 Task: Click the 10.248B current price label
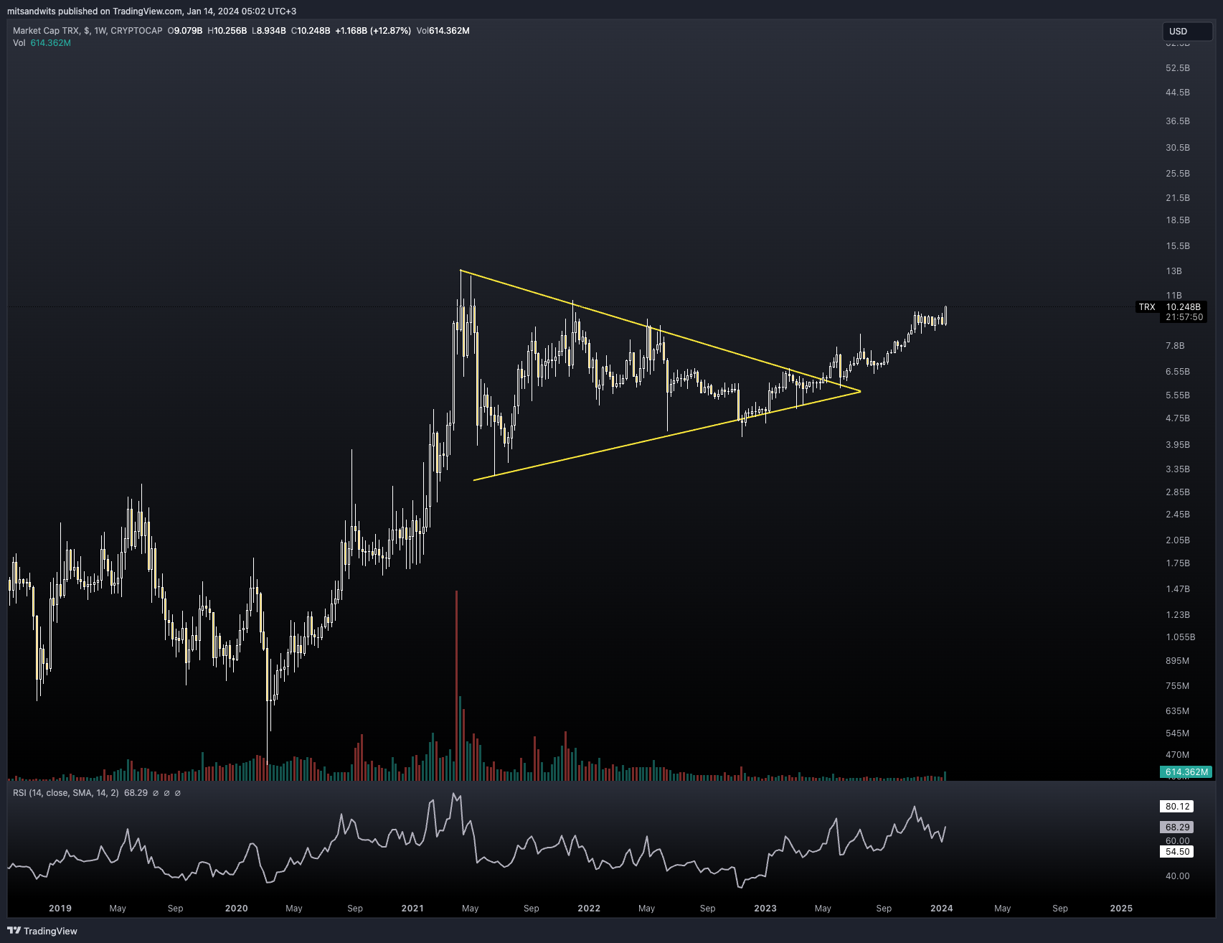[1183, 307]
